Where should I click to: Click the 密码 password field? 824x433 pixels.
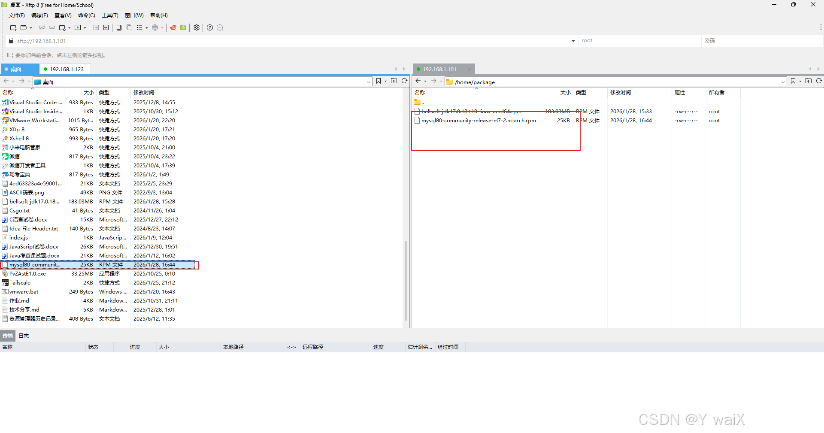click(762, 41)
